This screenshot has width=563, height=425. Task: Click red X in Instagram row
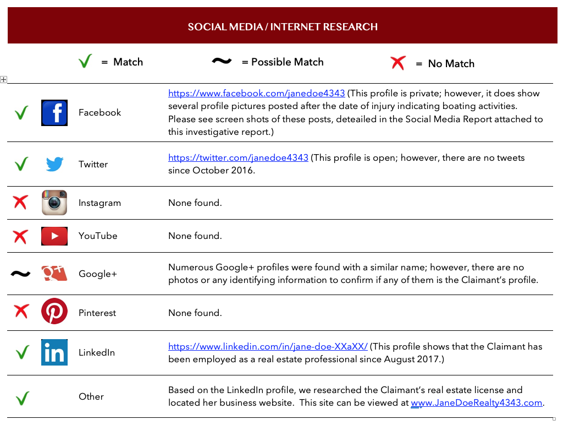pyautogui.click(x=20, y=203)
